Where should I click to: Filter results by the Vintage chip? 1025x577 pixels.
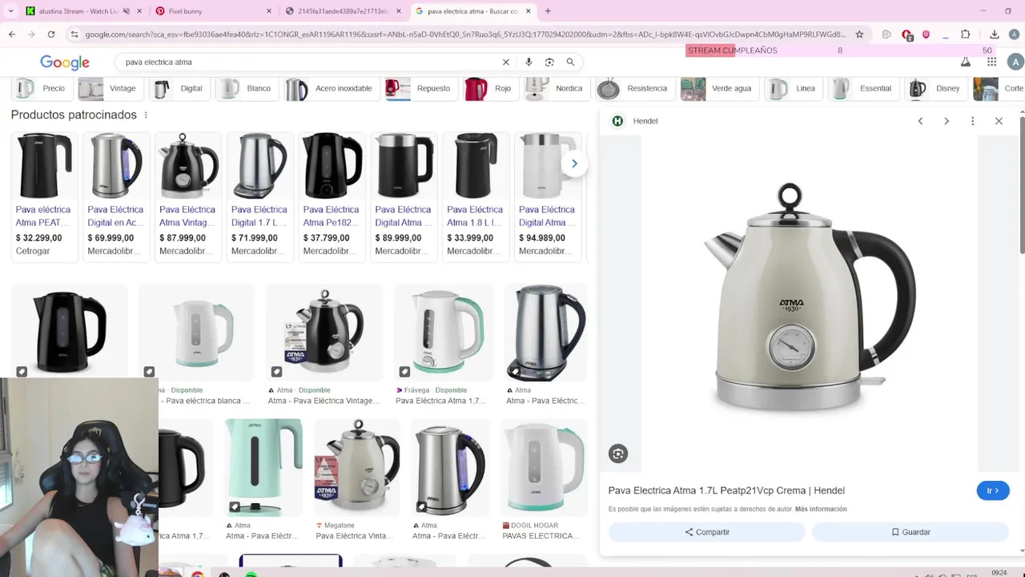(109, 88)
